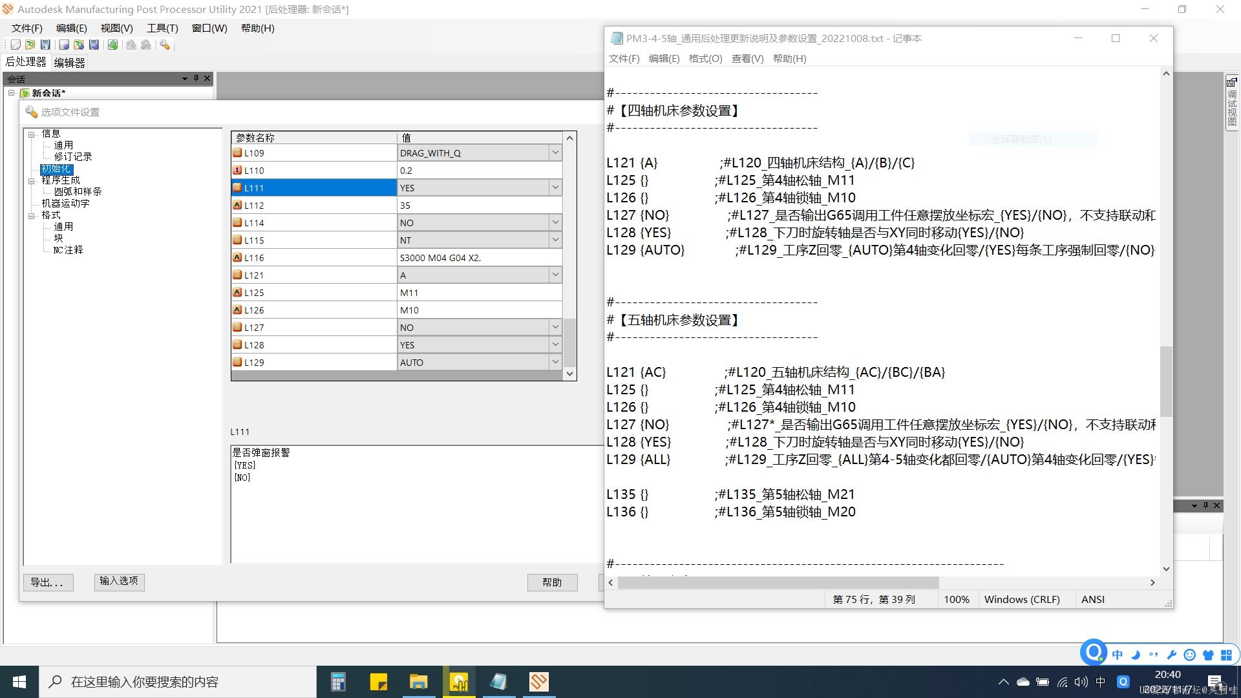Click the Notepad icon in taskbar
1241x698 pixels.
coord(498,682)
